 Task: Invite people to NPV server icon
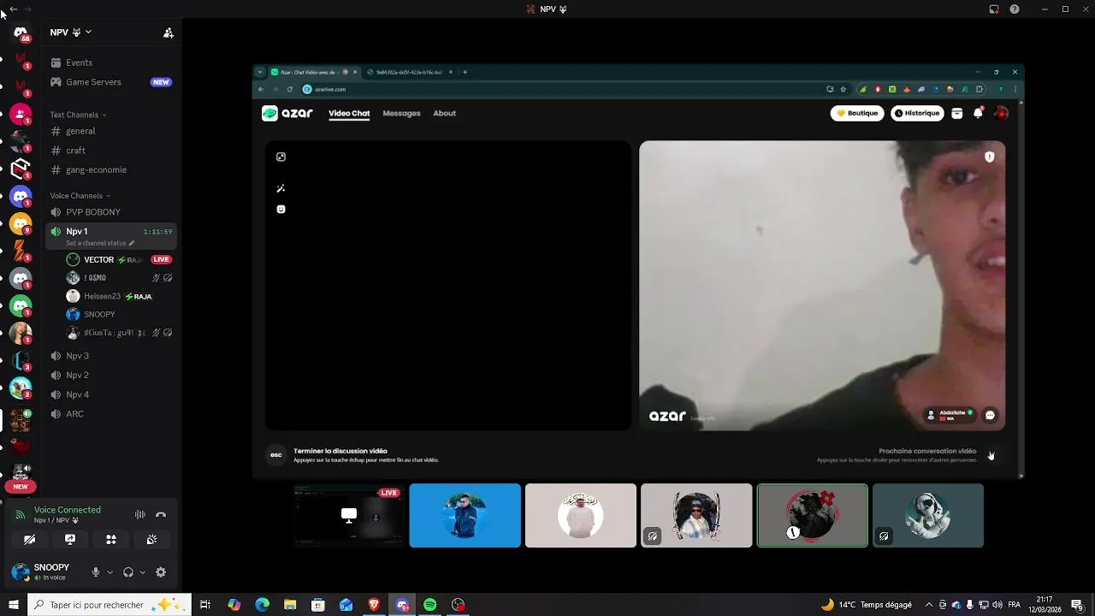tap(169, 33)
